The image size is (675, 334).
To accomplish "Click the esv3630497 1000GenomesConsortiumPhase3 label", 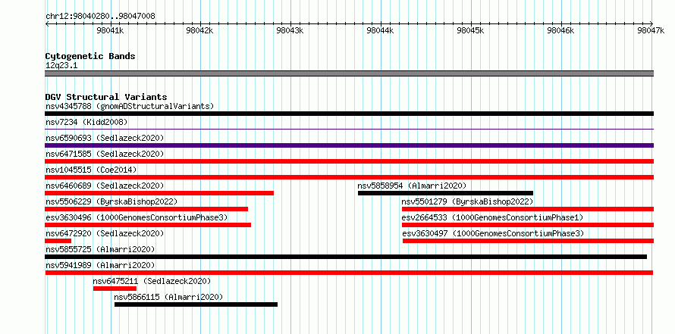I will [493, 233].
